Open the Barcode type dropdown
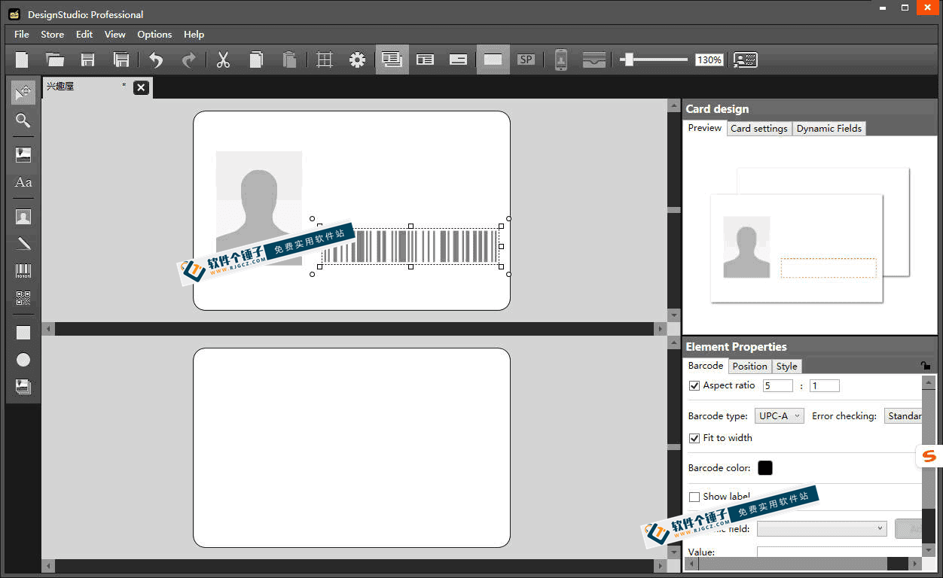 click(780, 415)
